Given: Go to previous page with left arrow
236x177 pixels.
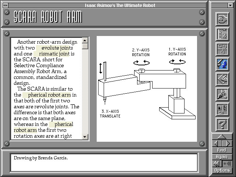Looking at the screenshot, I should (217, 144).
